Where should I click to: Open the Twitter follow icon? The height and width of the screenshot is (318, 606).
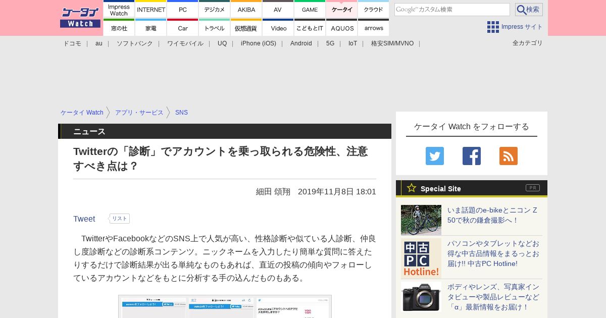435,156
